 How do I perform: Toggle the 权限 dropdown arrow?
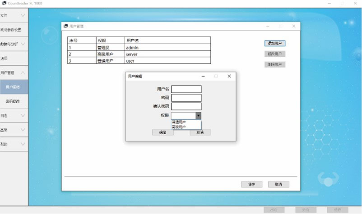tap(198, 115)
